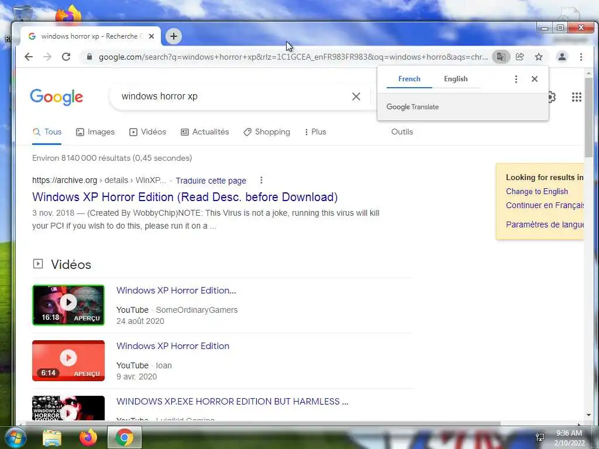This screenshot has width=599, height=449.
Task: Close the Google Translate popup
Action: pyautogui.click(x=535, y=79)
